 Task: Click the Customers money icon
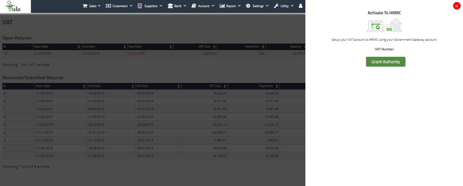click(109, 6)
